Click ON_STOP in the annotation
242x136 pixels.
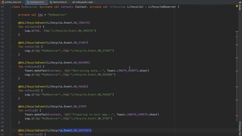click(79, 107)
